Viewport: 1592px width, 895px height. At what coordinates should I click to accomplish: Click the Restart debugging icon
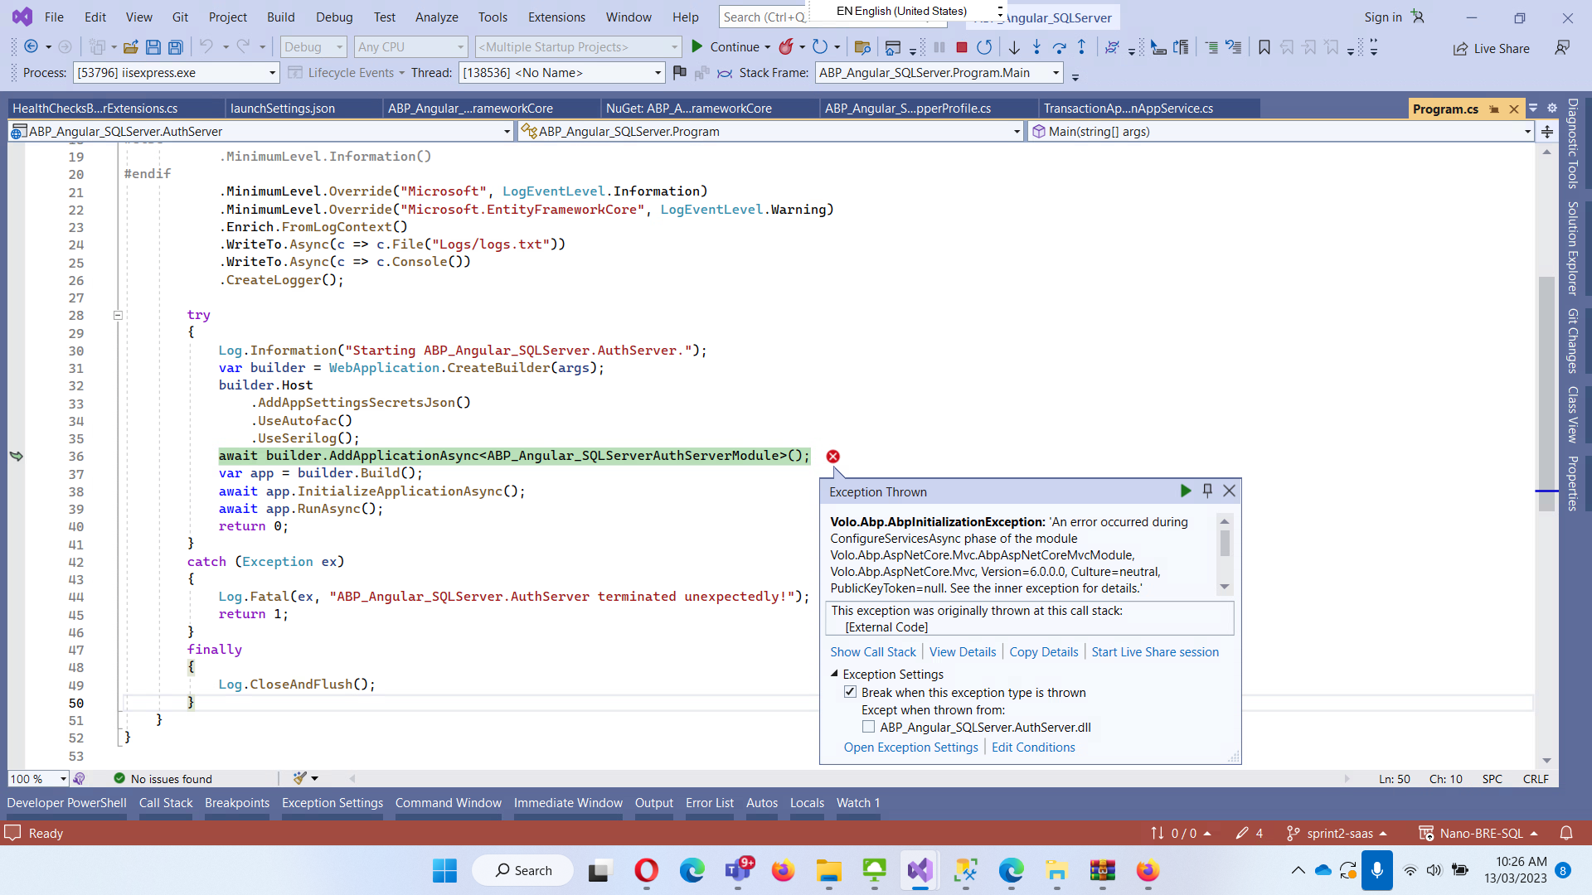click(984, 47)
